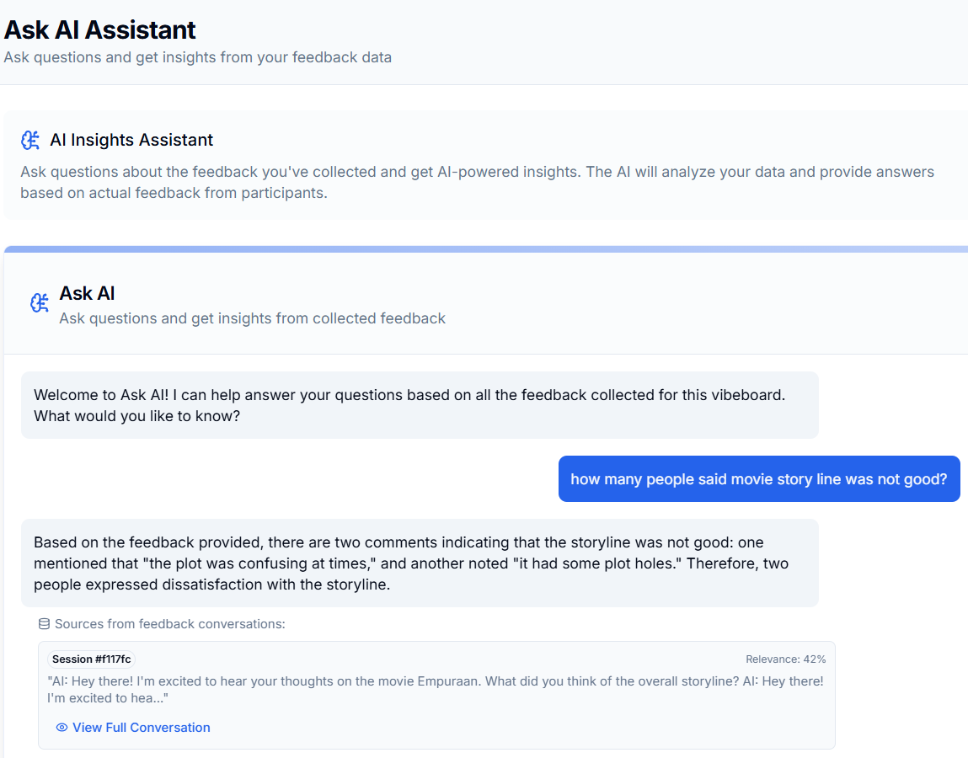Click the blue gradient bar above Ask AI panel
This screenshot has width=968, height=758.
pyautogui.click(x=485, y=249)
